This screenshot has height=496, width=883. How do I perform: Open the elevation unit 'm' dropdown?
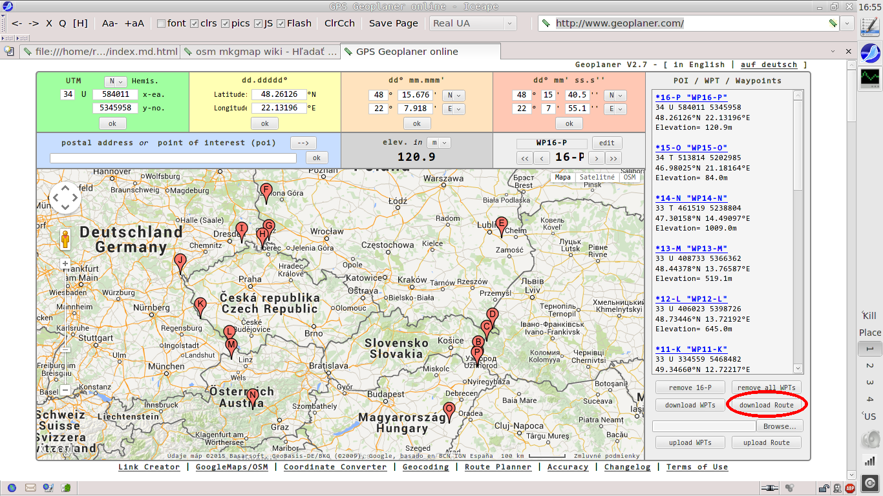[x=439, y=143]
